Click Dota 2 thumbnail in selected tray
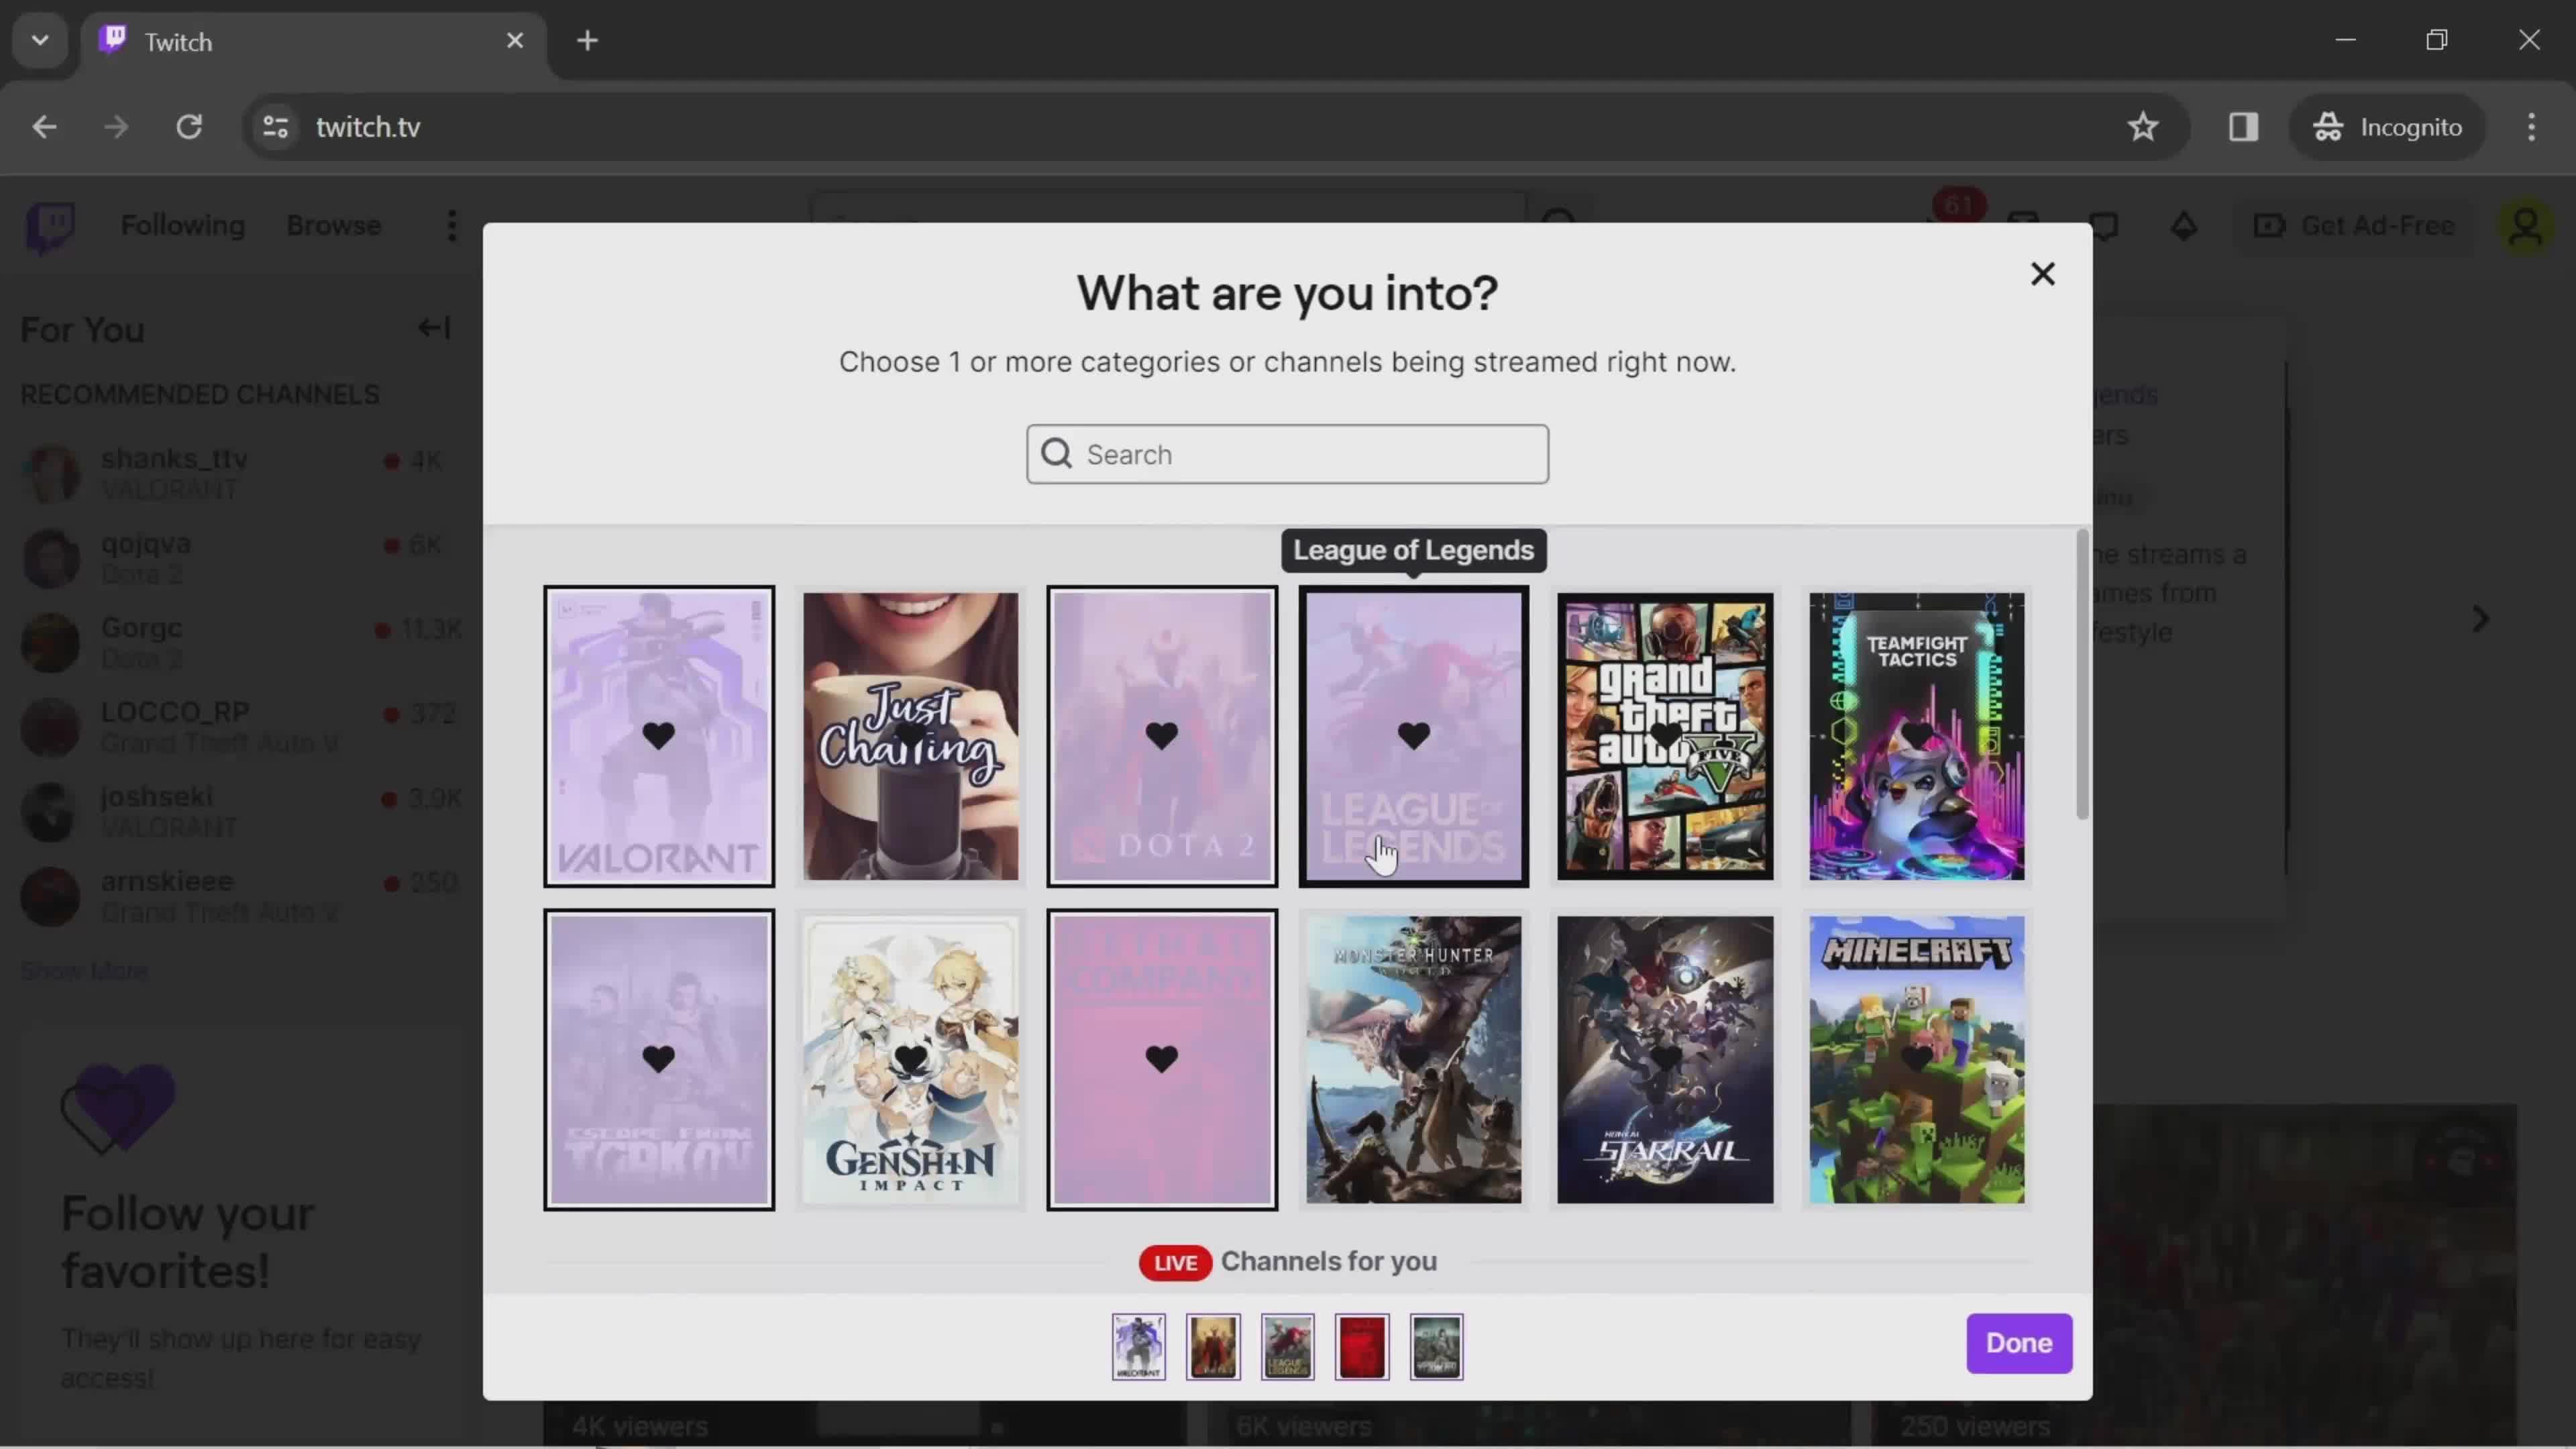Image resolution: width=2576 pixels, height=1449 pixels. [x=1213, y=1346]
